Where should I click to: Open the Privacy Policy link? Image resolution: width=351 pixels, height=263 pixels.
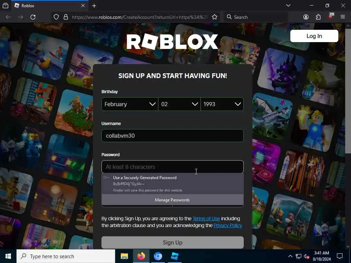[228, 225]
